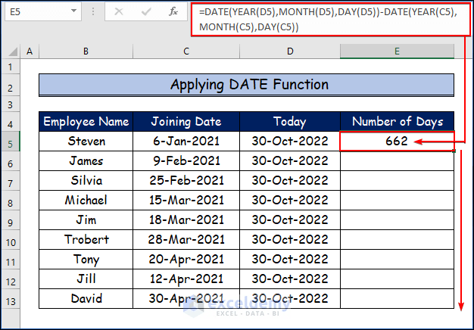The height and width of the screenshot is (330, 474).
Task: Click the 15-Mar-2021 joining date cell
Action: coord(186,200)
